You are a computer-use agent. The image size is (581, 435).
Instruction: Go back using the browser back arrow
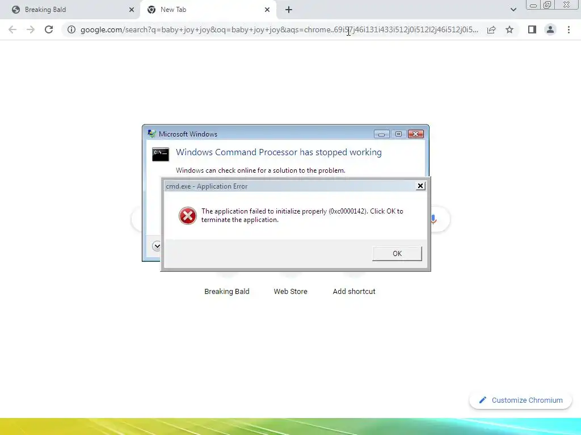point(12,29)
